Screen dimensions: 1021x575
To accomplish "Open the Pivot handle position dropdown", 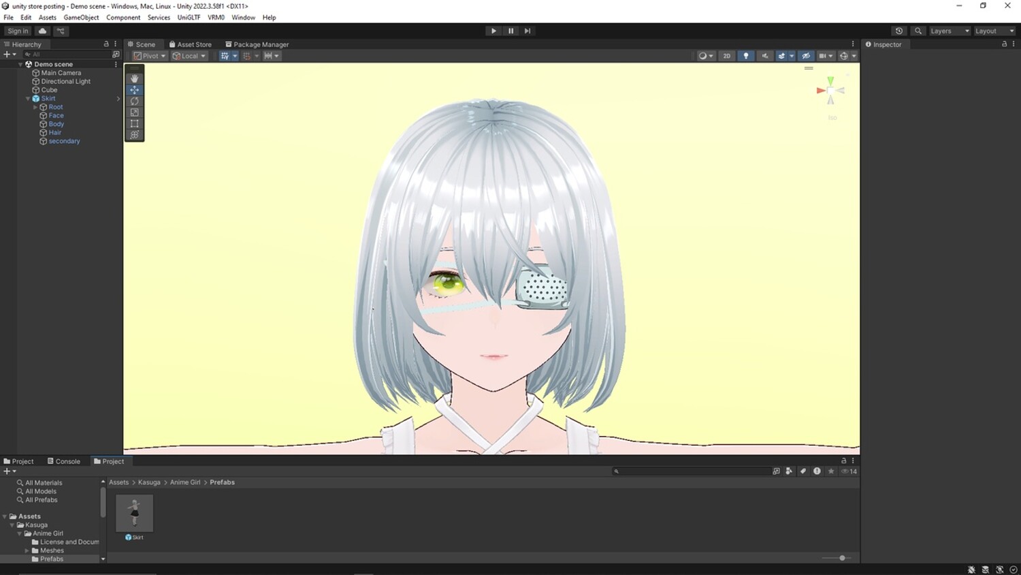I will click(150, 56).
